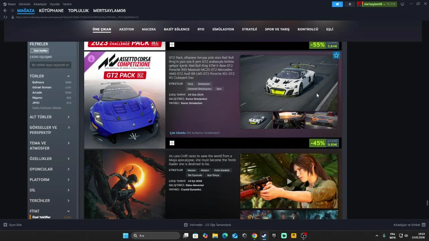Select the MAĞAZA tab
Screen dimensions: 429x241
point(26,11)
